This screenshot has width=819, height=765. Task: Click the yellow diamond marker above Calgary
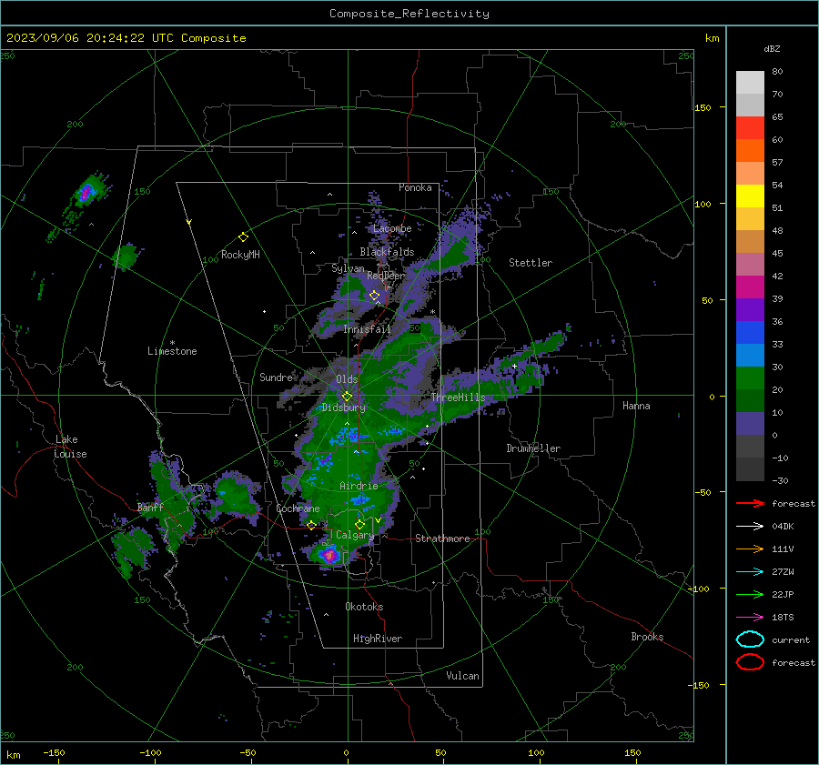point(359,524)
